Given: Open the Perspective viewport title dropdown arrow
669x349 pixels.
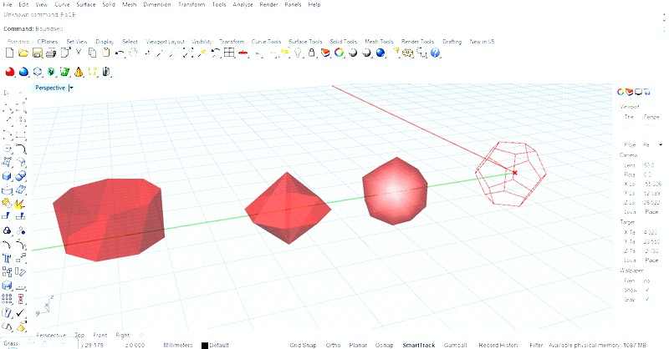Looking at the screenshot, I should click(x=71, y=88).
